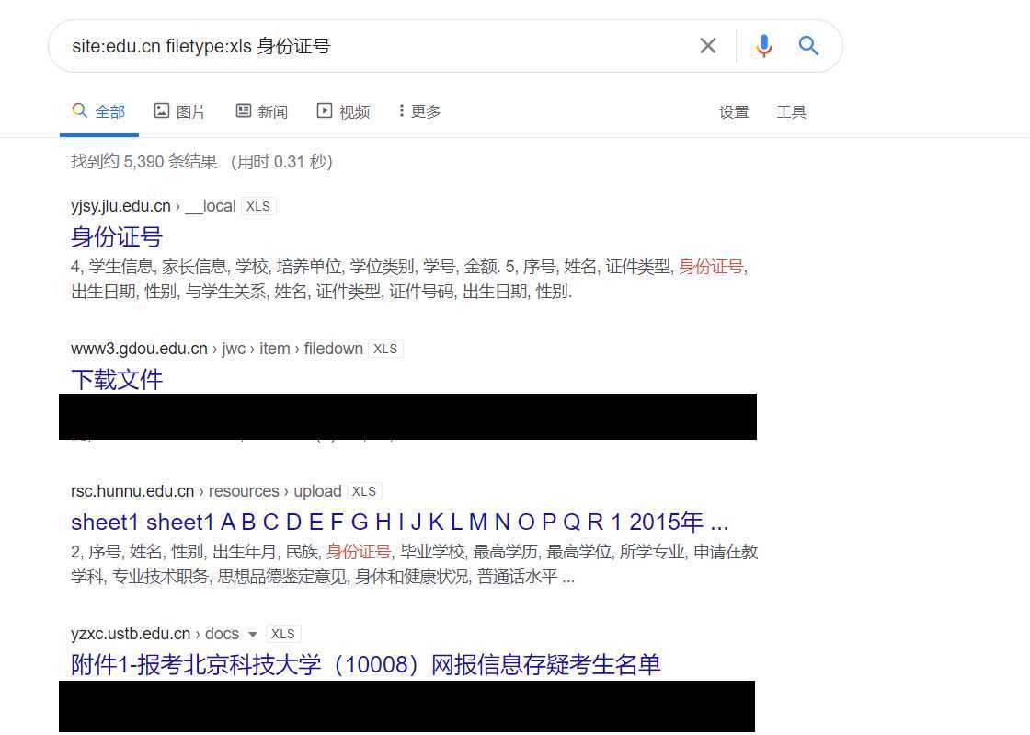Click the XLS badge beside yjsy.jlu.edu.cn
Viewport: 1030px width, 735px height.
[x=258, y=206]
